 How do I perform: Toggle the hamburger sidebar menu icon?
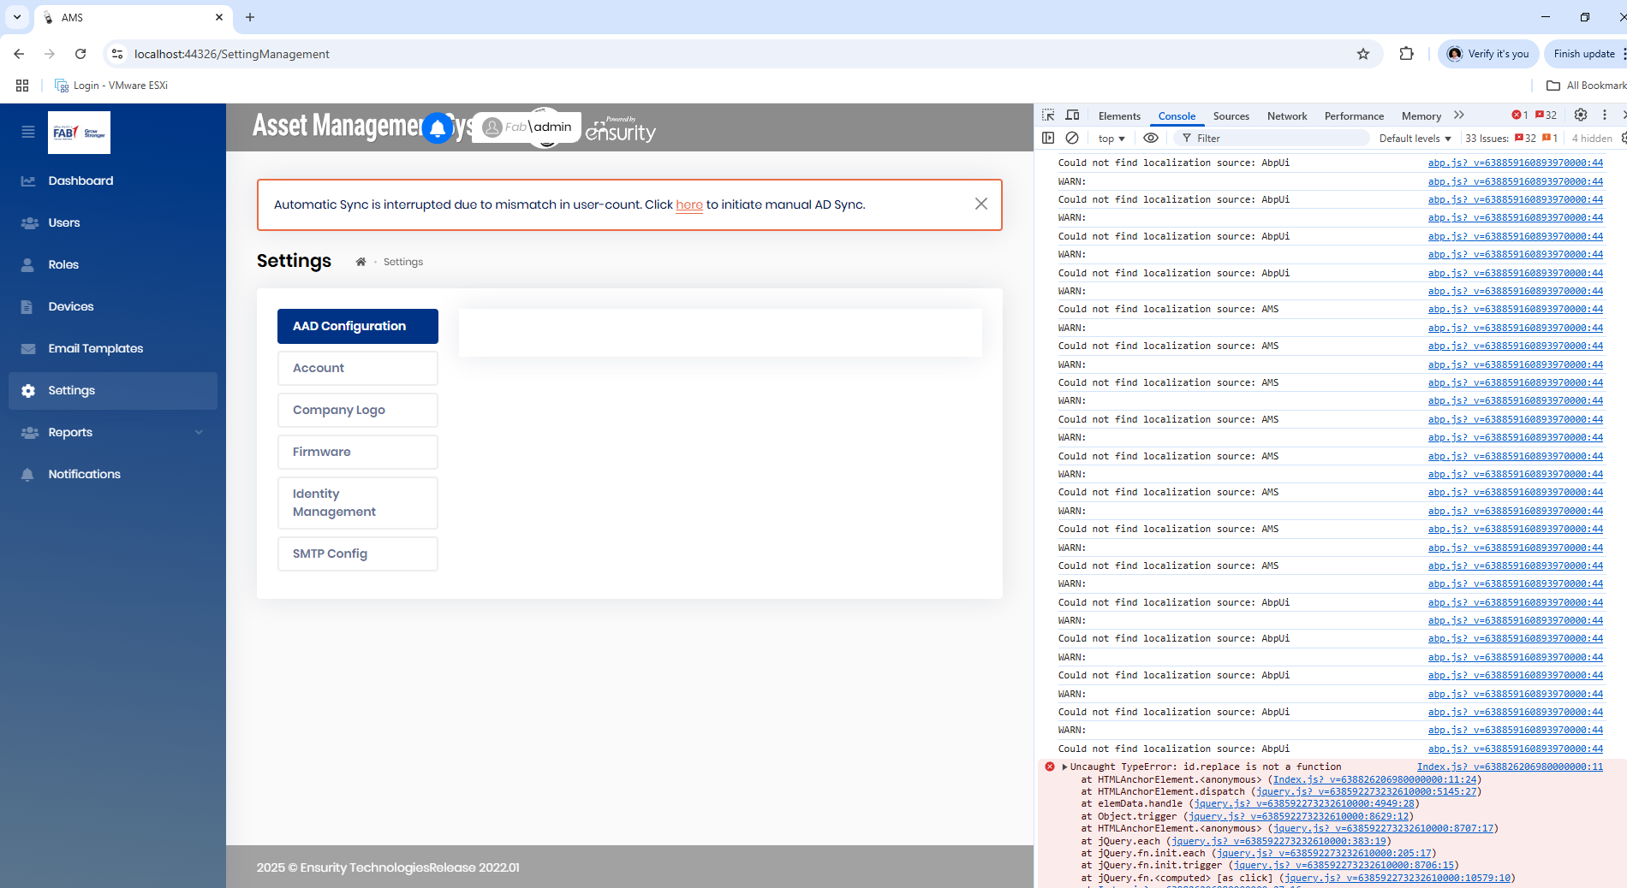[28, 132]
